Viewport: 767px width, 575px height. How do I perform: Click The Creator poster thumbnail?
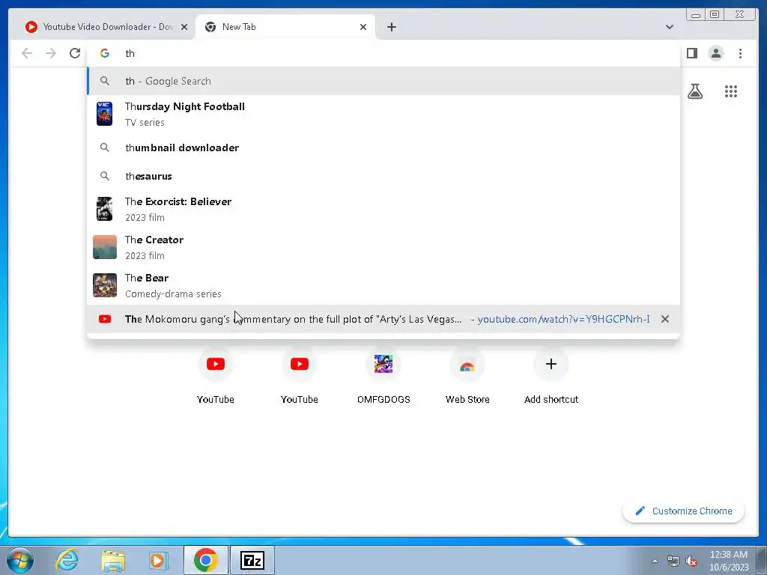[x=105, y=247]
